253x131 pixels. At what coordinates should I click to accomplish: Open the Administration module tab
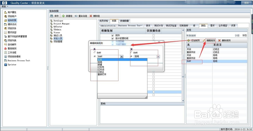(x=108, y=25)
